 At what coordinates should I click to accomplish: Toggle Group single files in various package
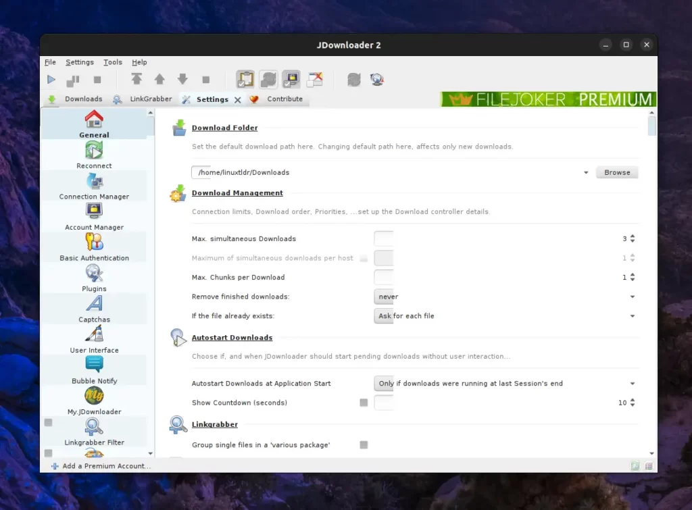(x=364, y=444)
